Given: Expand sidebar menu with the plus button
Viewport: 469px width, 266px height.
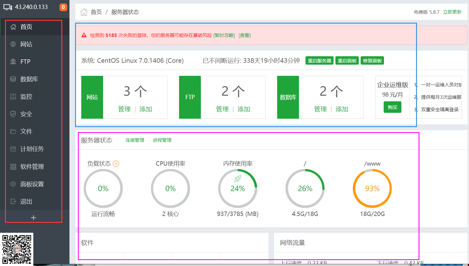Looking at the screenshot, I should [34, 218].
